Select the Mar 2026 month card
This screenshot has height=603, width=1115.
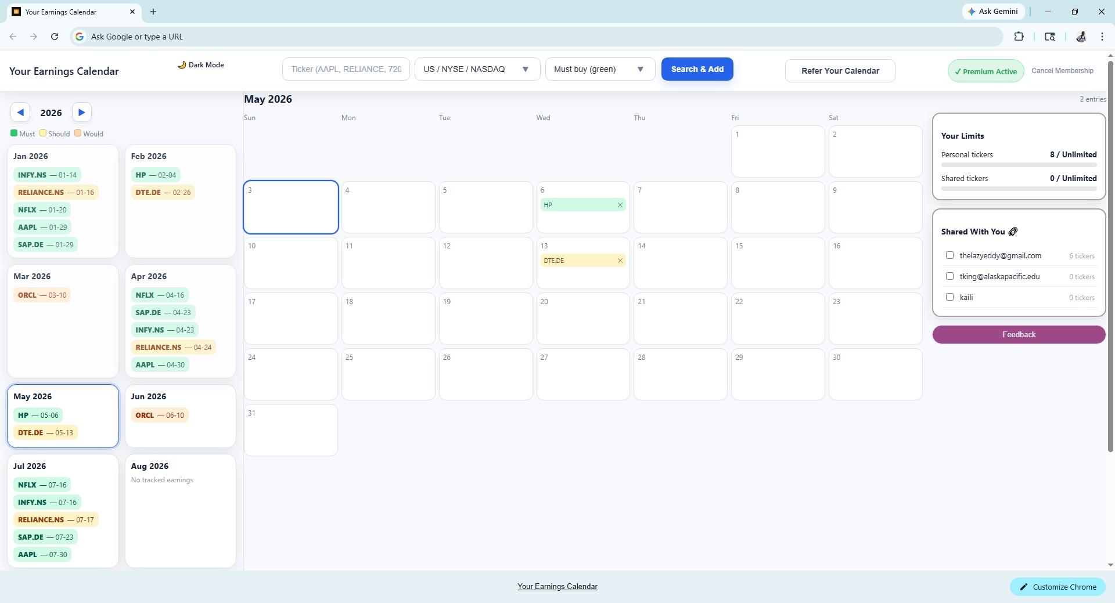click(x=63, y=322)
